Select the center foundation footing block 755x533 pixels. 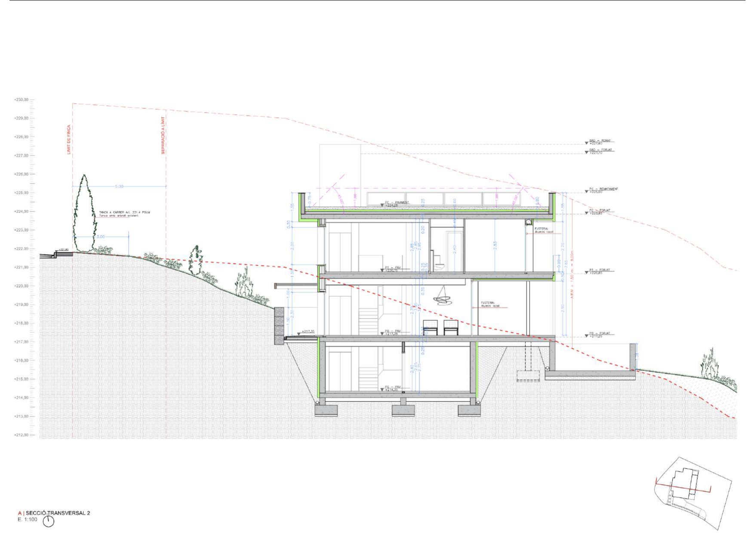(x=403, y=410)
